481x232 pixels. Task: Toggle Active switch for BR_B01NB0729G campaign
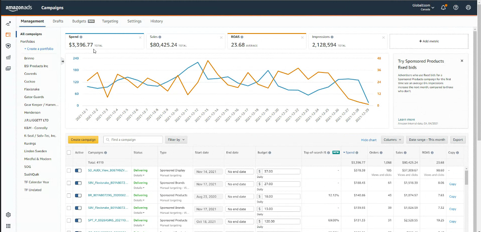(78, 195)
